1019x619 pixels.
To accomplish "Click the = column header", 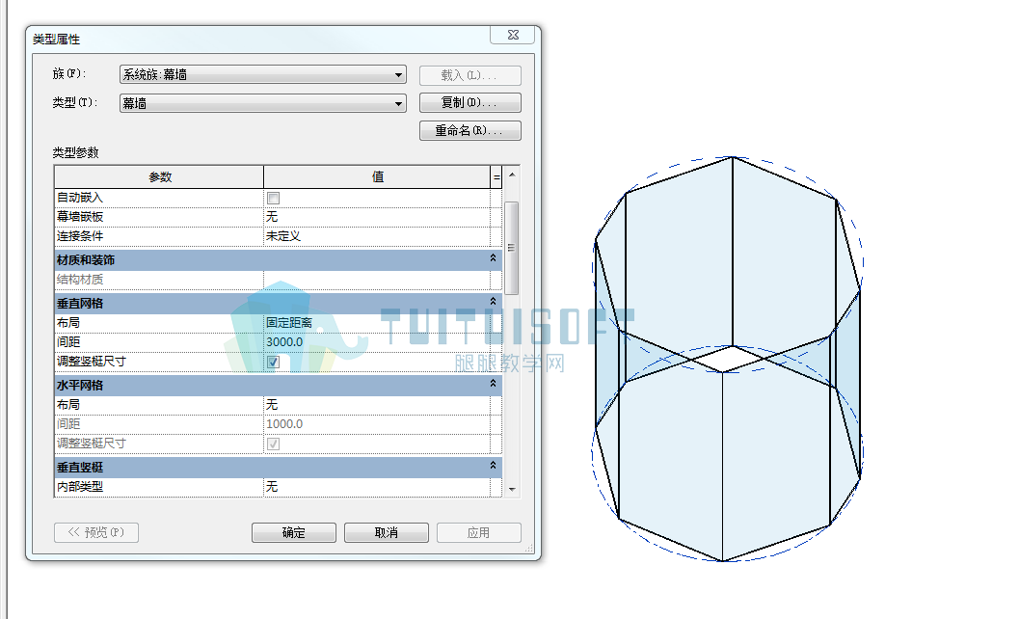I will 496,176.
